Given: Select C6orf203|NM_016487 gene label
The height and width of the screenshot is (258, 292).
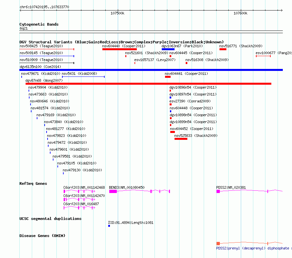Looking at the screenshot, I should (x=81, y=204).
